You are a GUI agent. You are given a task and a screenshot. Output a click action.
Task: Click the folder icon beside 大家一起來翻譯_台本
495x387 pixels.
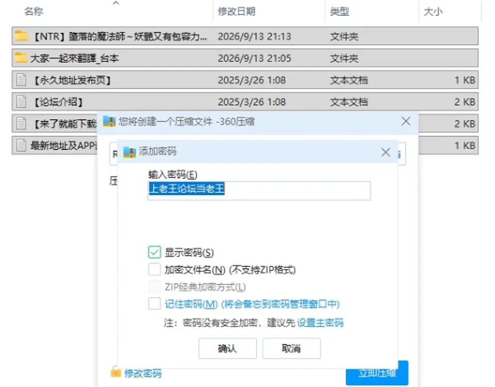(x=21, y=58)
